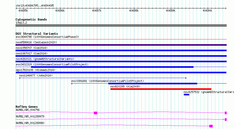Select the nsv820299 red variant bar
234x129 pixels.
(x=161, y=89)
